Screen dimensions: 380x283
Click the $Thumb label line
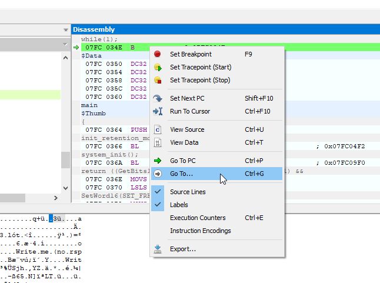(94, 114)
